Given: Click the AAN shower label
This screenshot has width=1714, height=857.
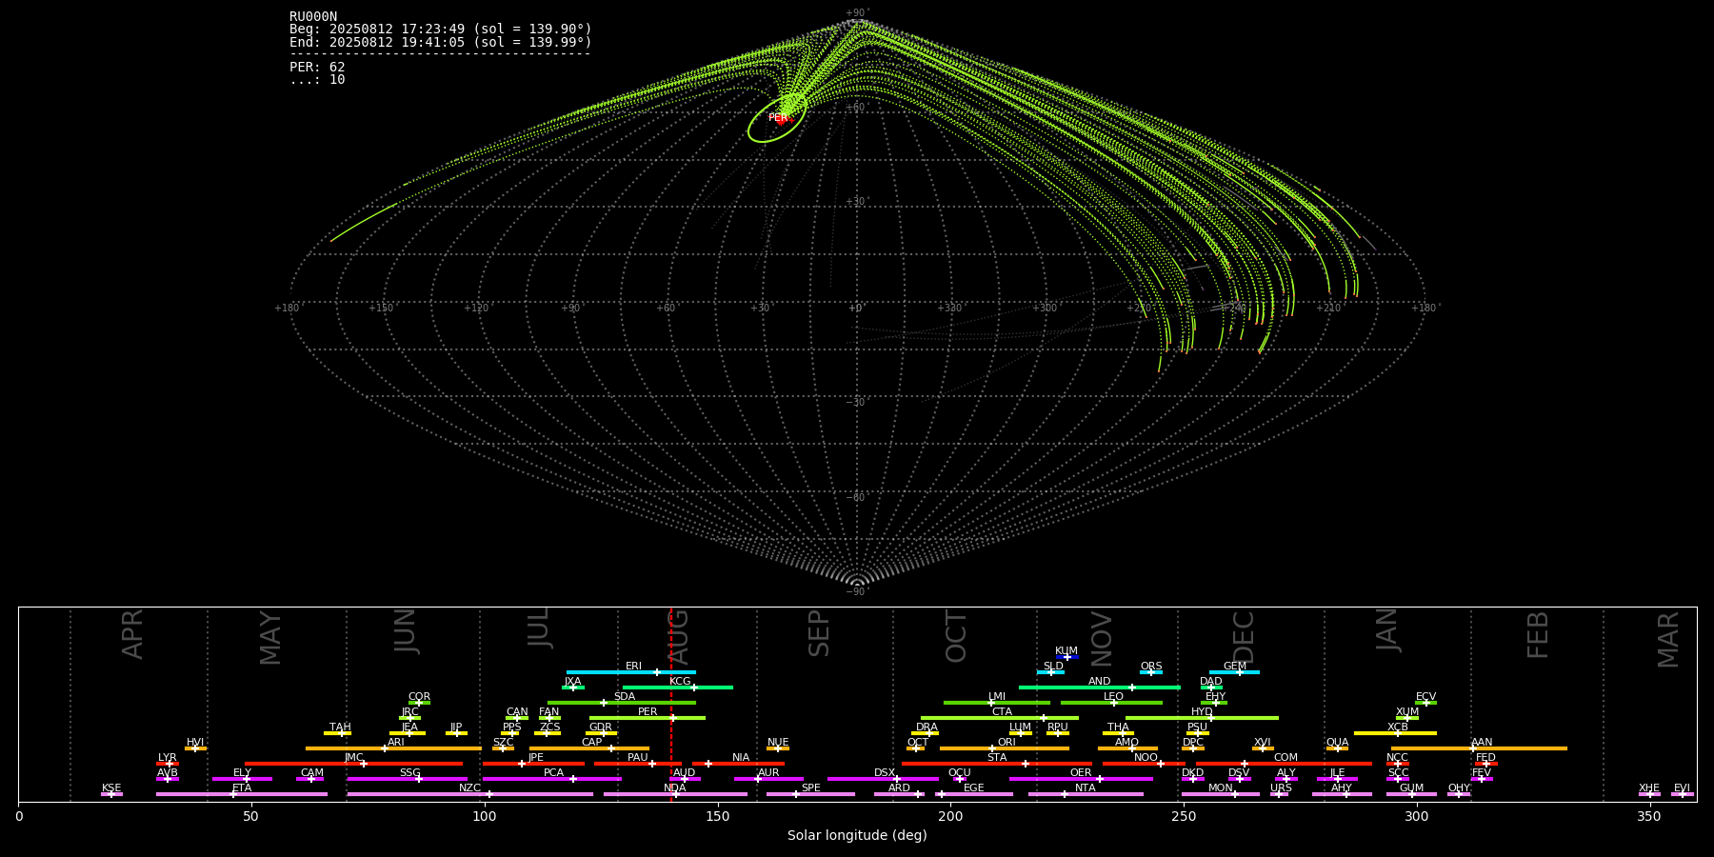Looking at the screenshot, I should [1482, 742].
